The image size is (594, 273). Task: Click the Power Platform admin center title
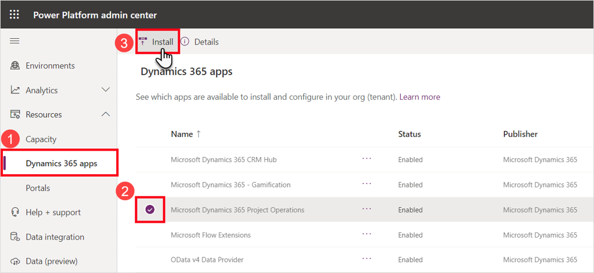pos(95,15)
